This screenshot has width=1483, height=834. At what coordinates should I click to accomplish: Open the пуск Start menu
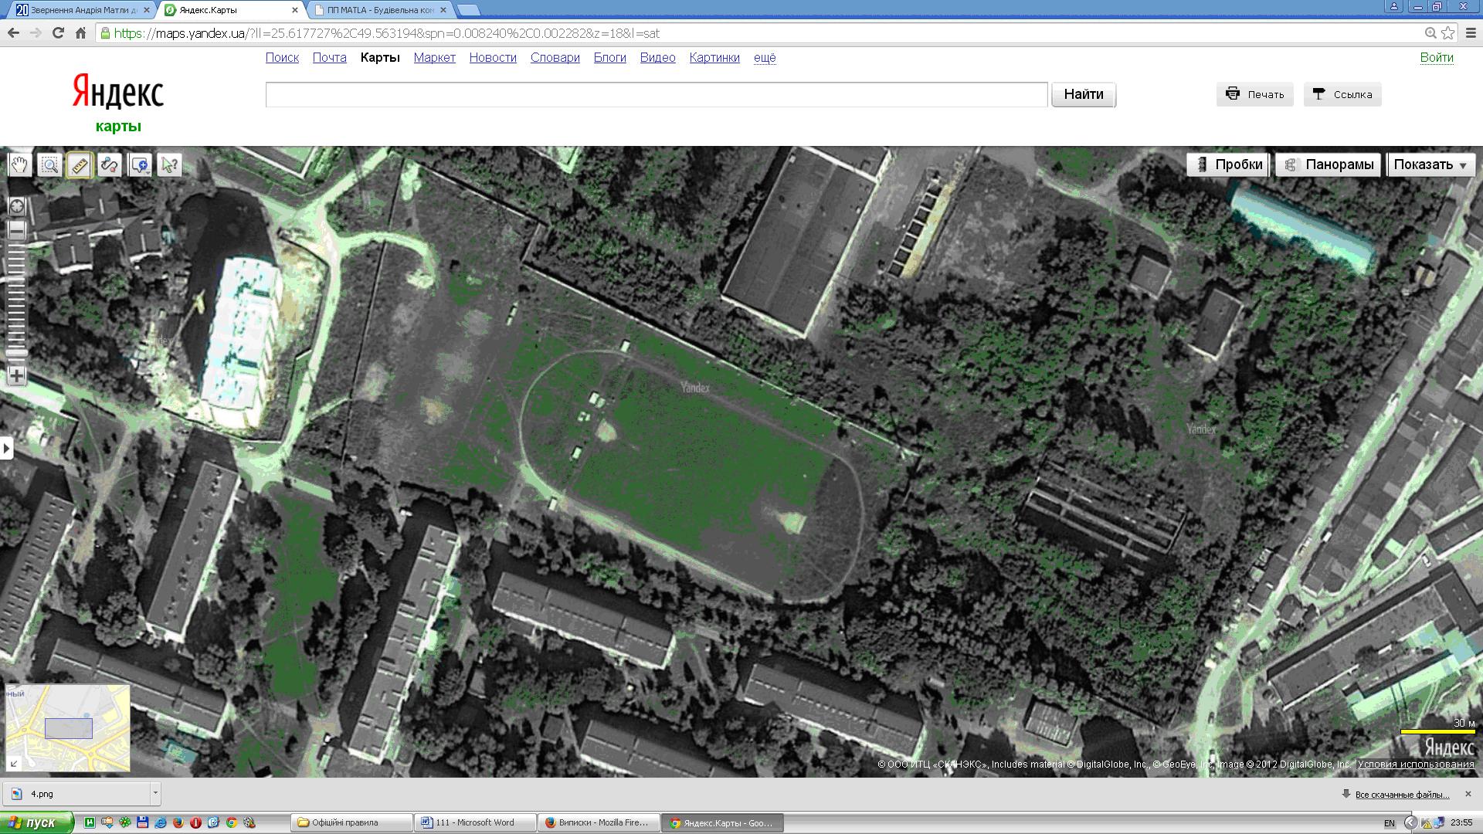tap(37, 822)
